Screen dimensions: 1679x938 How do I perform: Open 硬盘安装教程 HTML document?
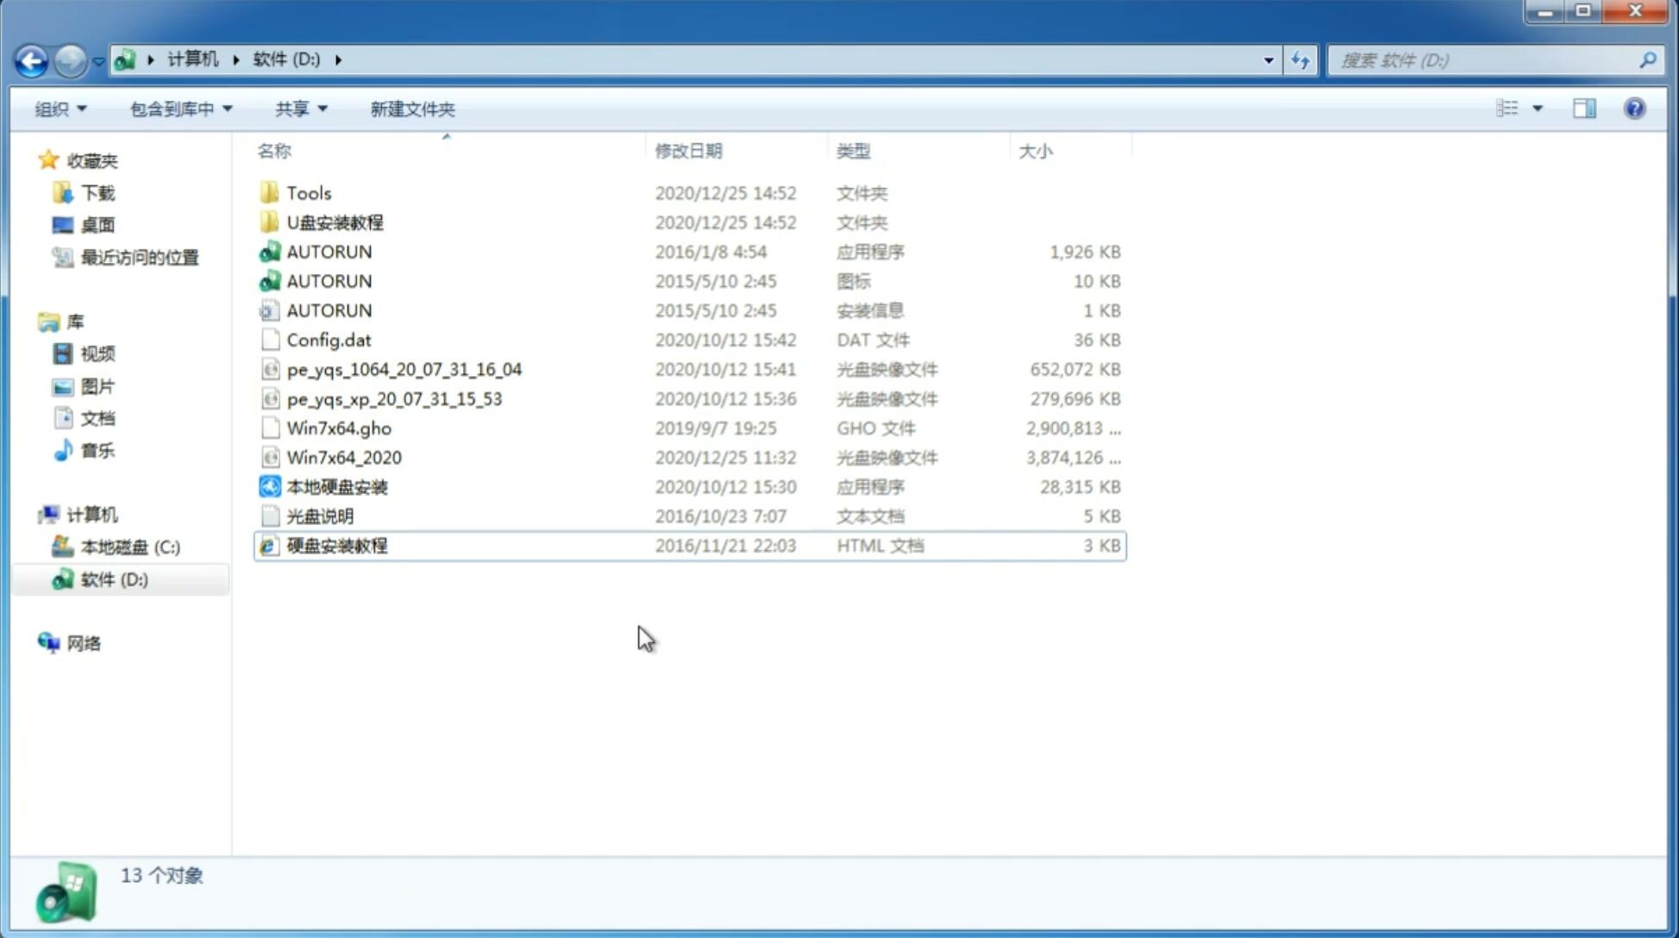pos(335,545)
